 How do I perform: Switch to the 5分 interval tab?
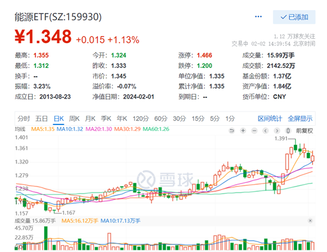pos(215,119)
